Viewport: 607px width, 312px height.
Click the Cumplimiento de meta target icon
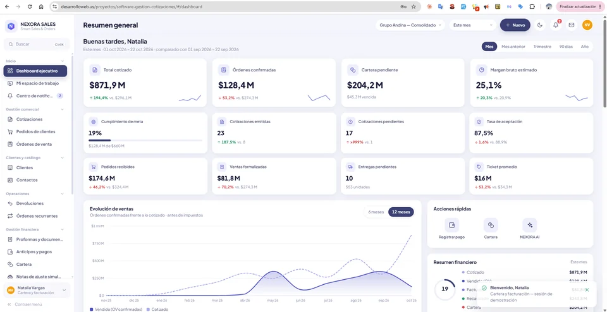94,121
